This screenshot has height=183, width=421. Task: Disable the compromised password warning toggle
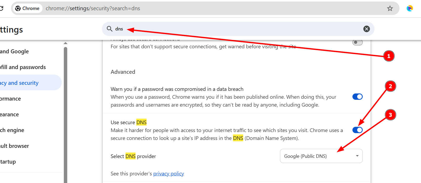[x=357, y=97]
